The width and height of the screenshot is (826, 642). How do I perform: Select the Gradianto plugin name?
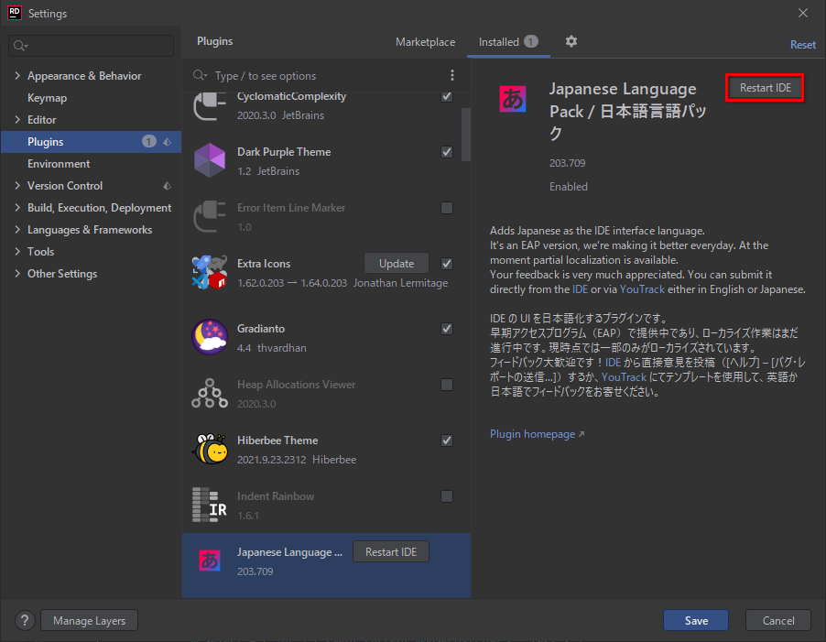[x=261, y=329]
